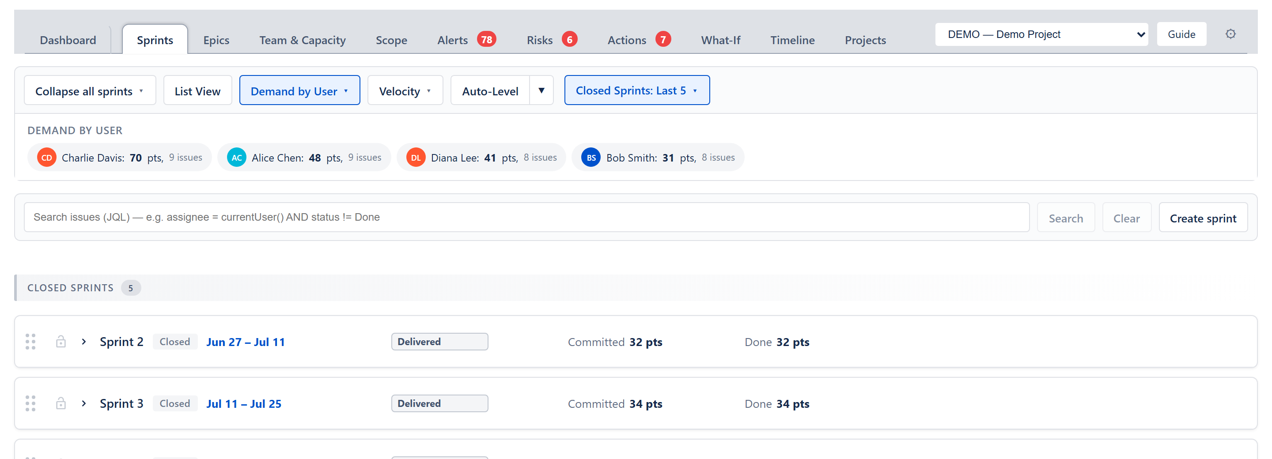Click Alice Chen AC avatar
This screenshot has height=459, width=1272.
tap(237, 158)
